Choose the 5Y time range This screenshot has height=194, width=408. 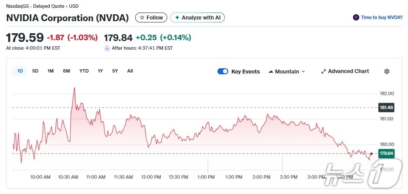[115, 71]
